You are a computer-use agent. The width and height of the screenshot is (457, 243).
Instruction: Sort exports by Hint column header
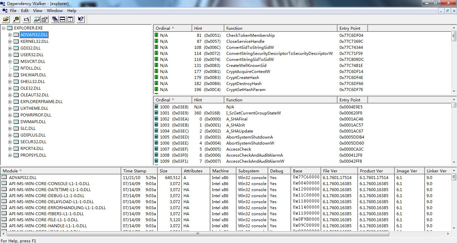[208, 100]
